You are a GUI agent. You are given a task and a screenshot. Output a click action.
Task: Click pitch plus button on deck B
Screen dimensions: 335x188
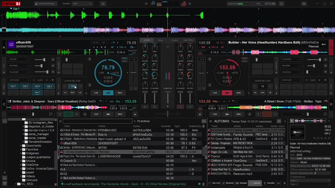(x=203, y=89)
